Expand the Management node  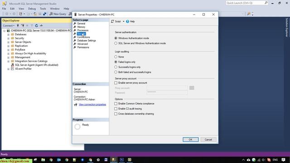[x=8, y=58]
